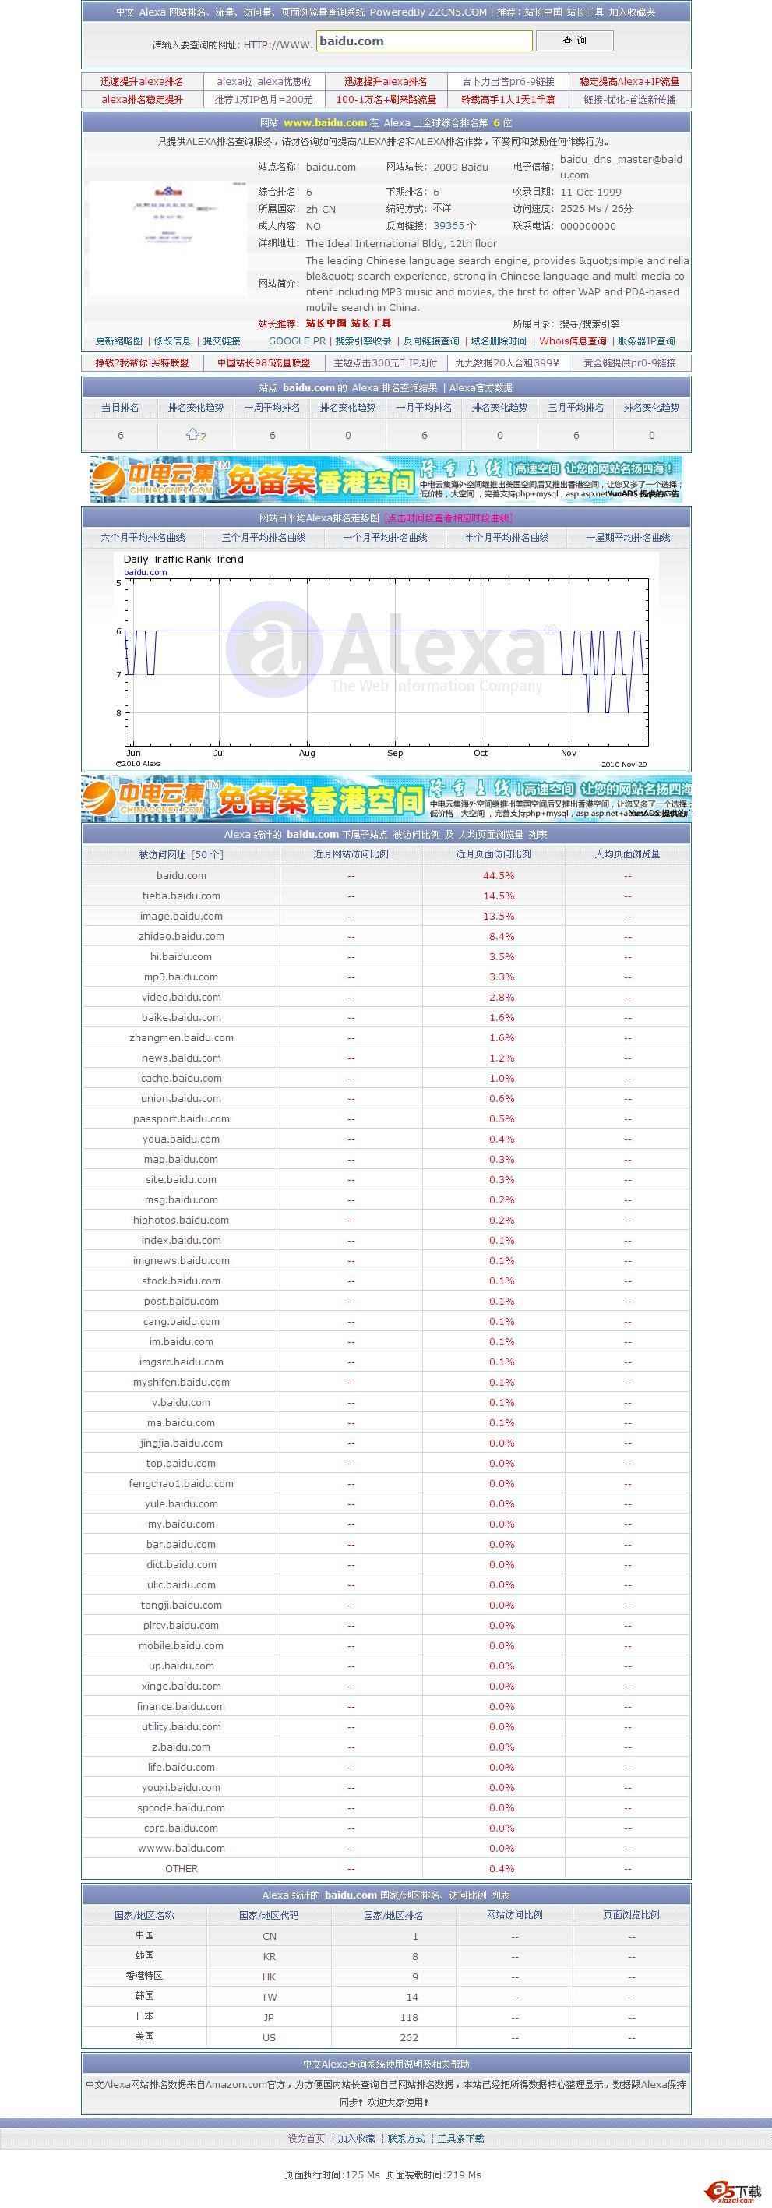Open the baidu.com site thumbnail preview
772x2208 pixels.
[168, 238]
